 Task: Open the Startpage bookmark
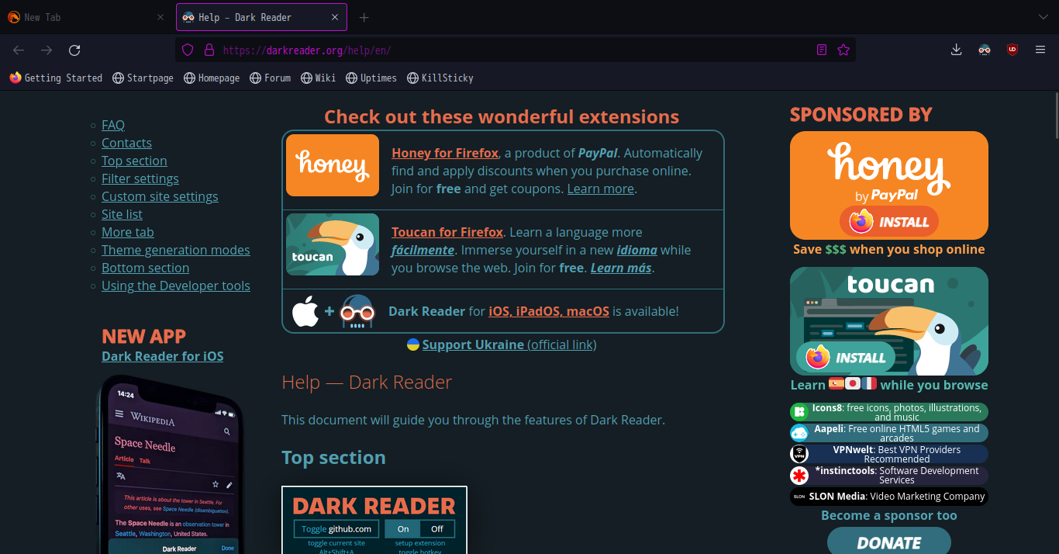143,78
